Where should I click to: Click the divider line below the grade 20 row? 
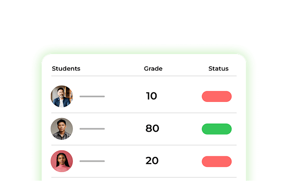(144, 178)
